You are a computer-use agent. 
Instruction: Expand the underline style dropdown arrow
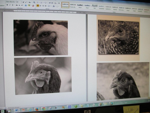point(14,5)
